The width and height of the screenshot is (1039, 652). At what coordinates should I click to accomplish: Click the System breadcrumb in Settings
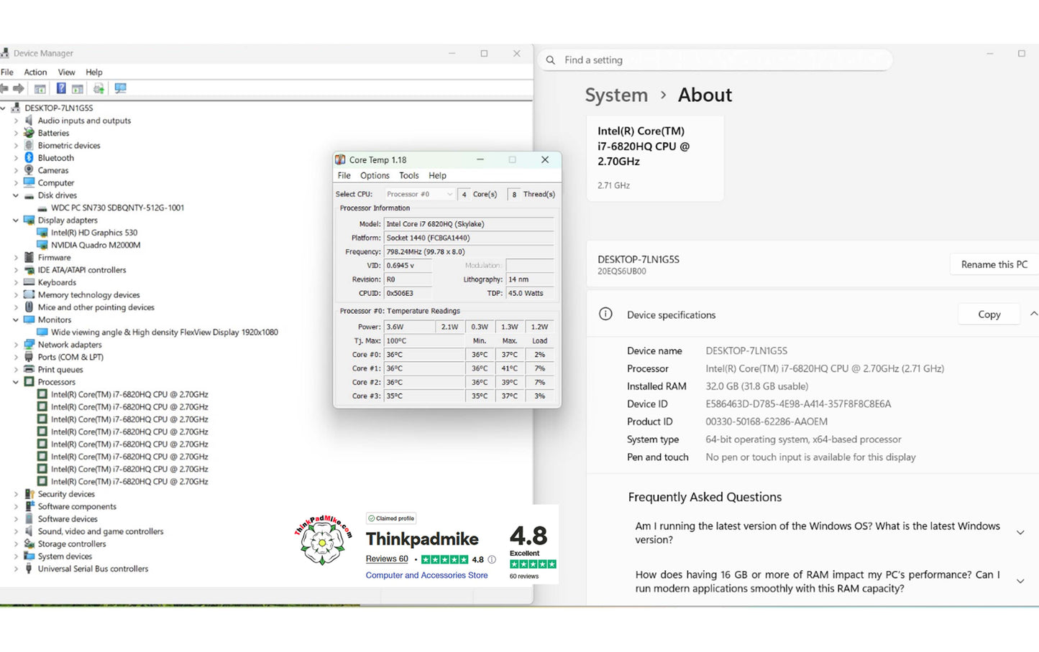(x=616, y=95)
